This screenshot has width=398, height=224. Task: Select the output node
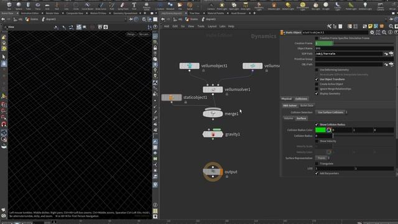(213, 172)
